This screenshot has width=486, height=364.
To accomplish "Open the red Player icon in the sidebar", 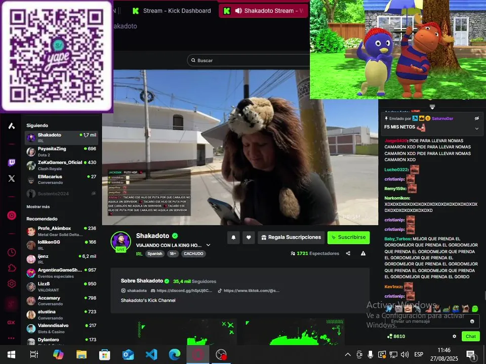I will (12, 215).
